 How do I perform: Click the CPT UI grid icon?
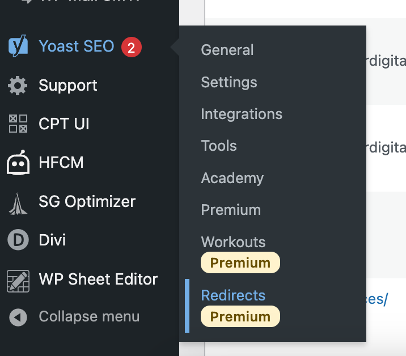click(x=18, y=124)
